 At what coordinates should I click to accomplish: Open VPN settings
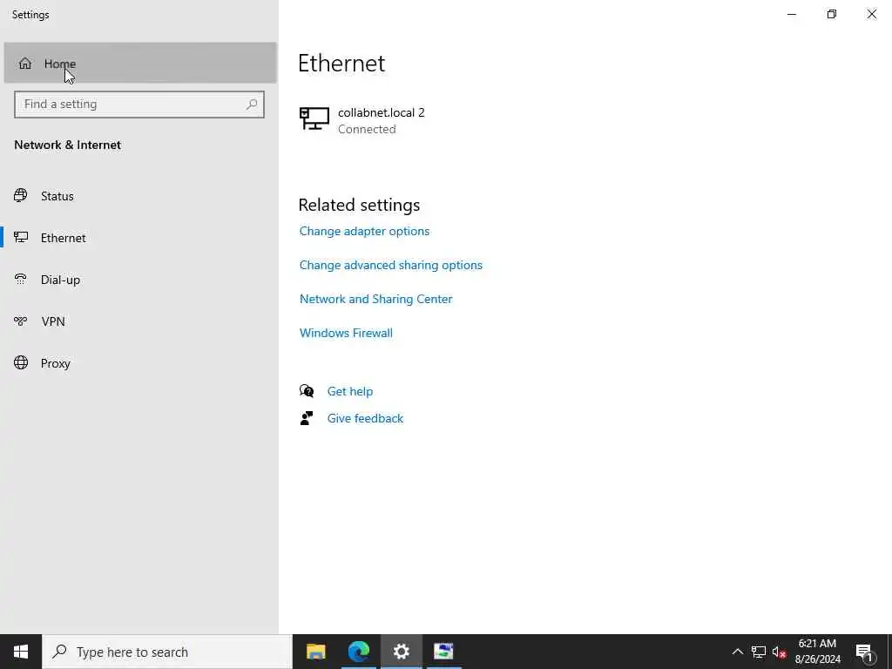[x=139, y=321]
